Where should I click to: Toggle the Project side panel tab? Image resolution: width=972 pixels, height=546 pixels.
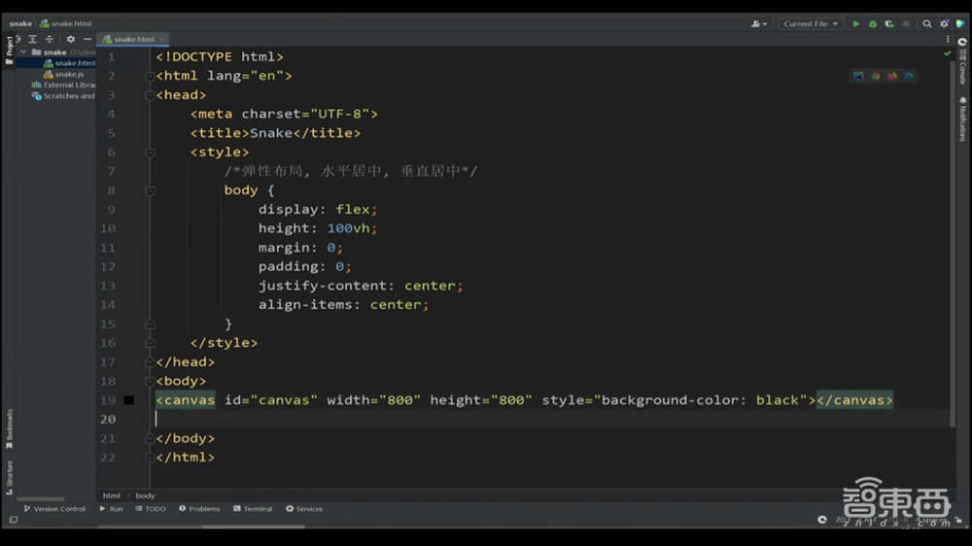tap(9, 49)
